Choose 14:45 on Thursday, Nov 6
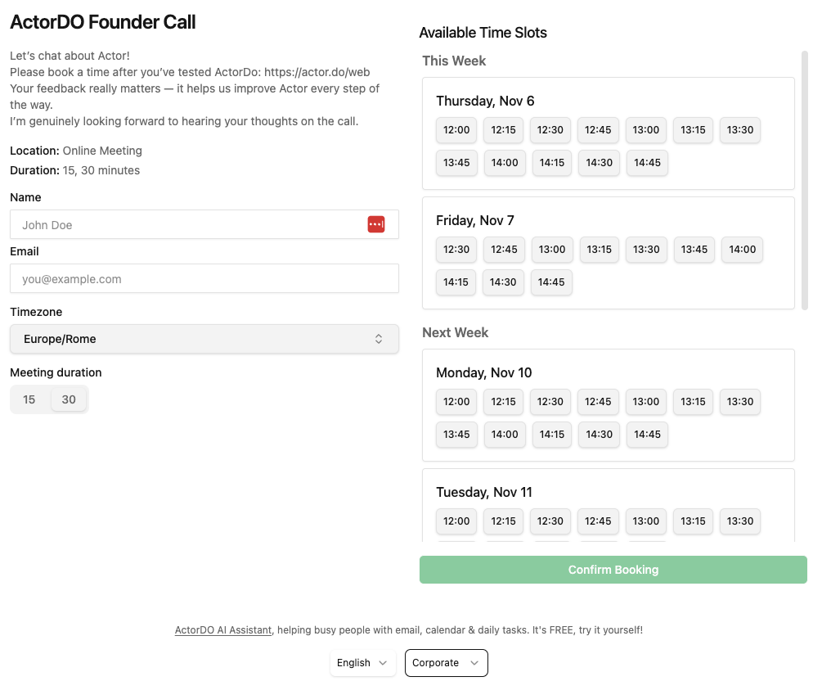Screen dimensions: 822x690 point(647,163)
